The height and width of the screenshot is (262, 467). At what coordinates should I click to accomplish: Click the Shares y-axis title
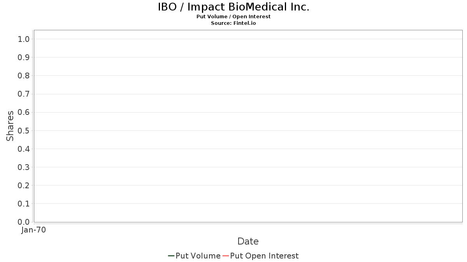10,126
